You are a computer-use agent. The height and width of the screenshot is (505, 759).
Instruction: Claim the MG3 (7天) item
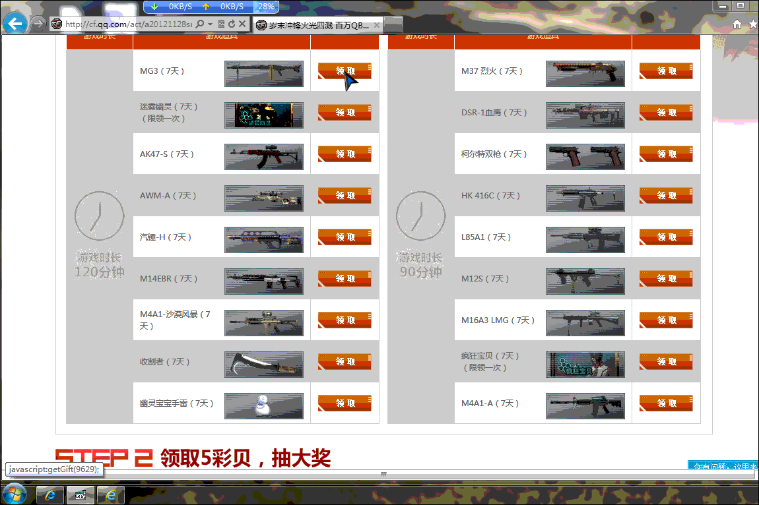tap(345, 71)
